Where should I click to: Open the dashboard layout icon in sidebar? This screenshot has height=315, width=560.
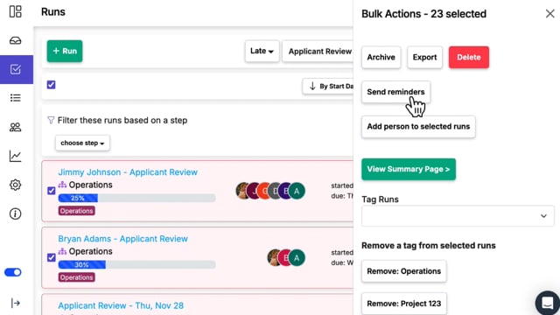click(16, 11)
